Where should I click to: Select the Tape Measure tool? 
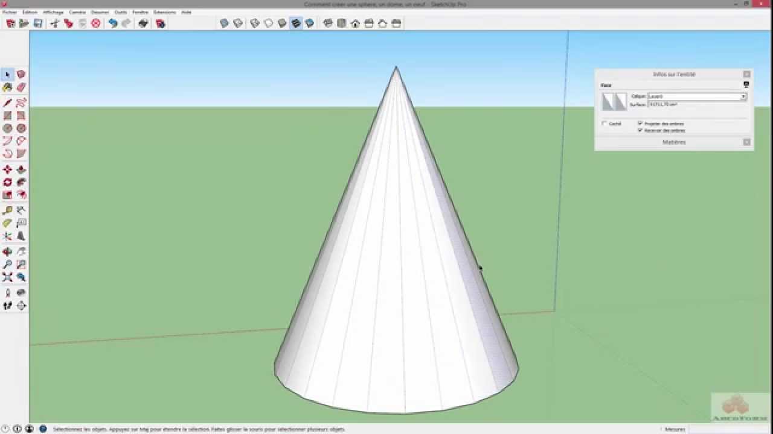click(x=7, y=210)
